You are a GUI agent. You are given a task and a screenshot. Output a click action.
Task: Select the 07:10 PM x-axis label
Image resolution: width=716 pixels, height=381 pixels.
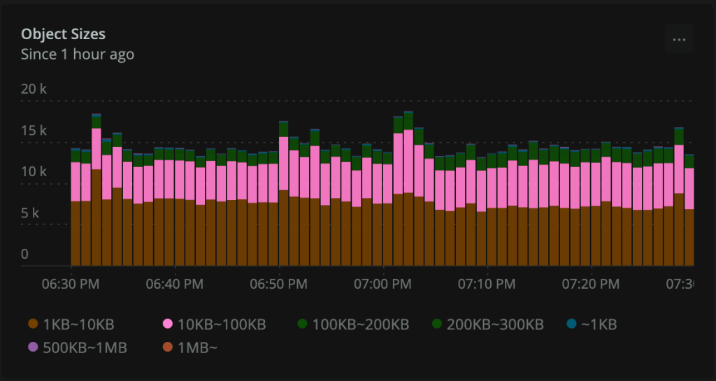487,284
